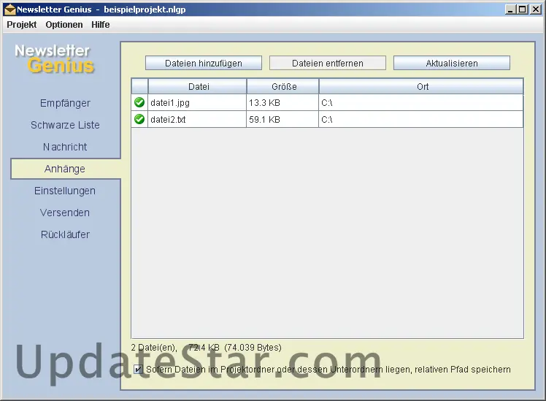Go to the Schwarze Liste section
546x401 pixels.
pos(65,125)
